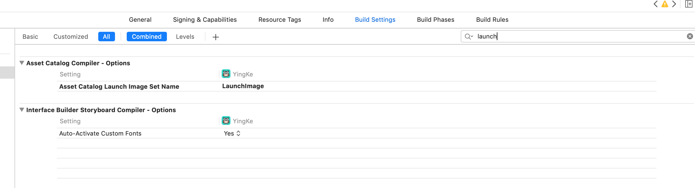Screen dimensions: 695x188
Task: Go to next issue with right chevron
Action: coord(674,4)
